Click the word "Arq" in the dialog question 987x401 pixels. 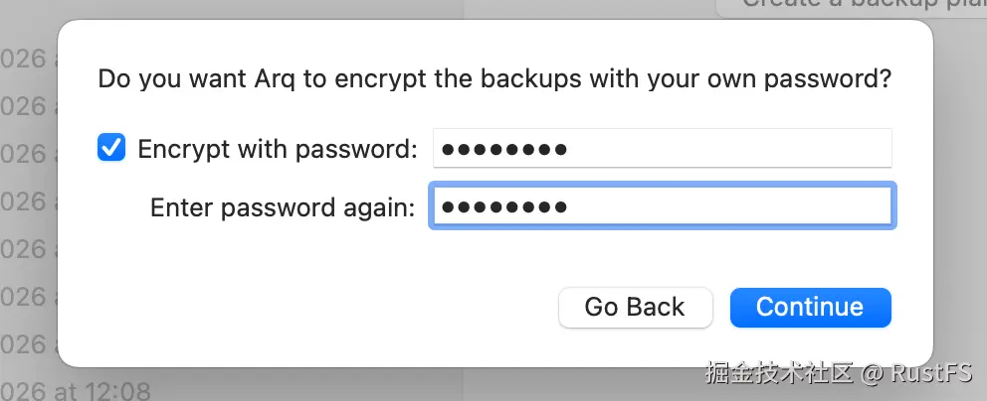click(x=274, y=78)
